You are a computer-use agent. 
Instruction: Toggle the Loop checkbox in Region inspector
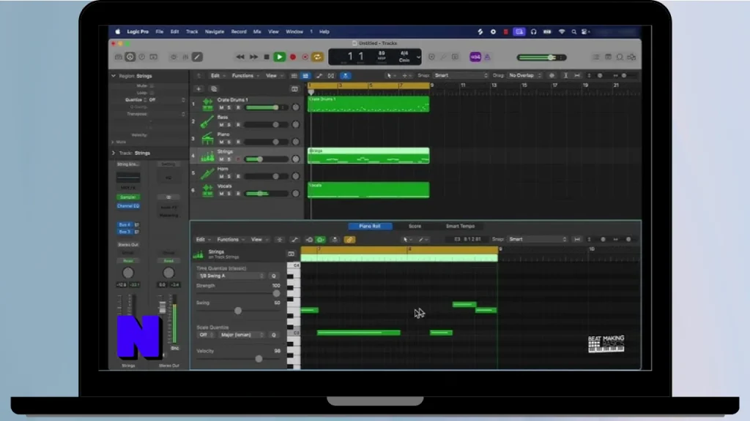152,93
